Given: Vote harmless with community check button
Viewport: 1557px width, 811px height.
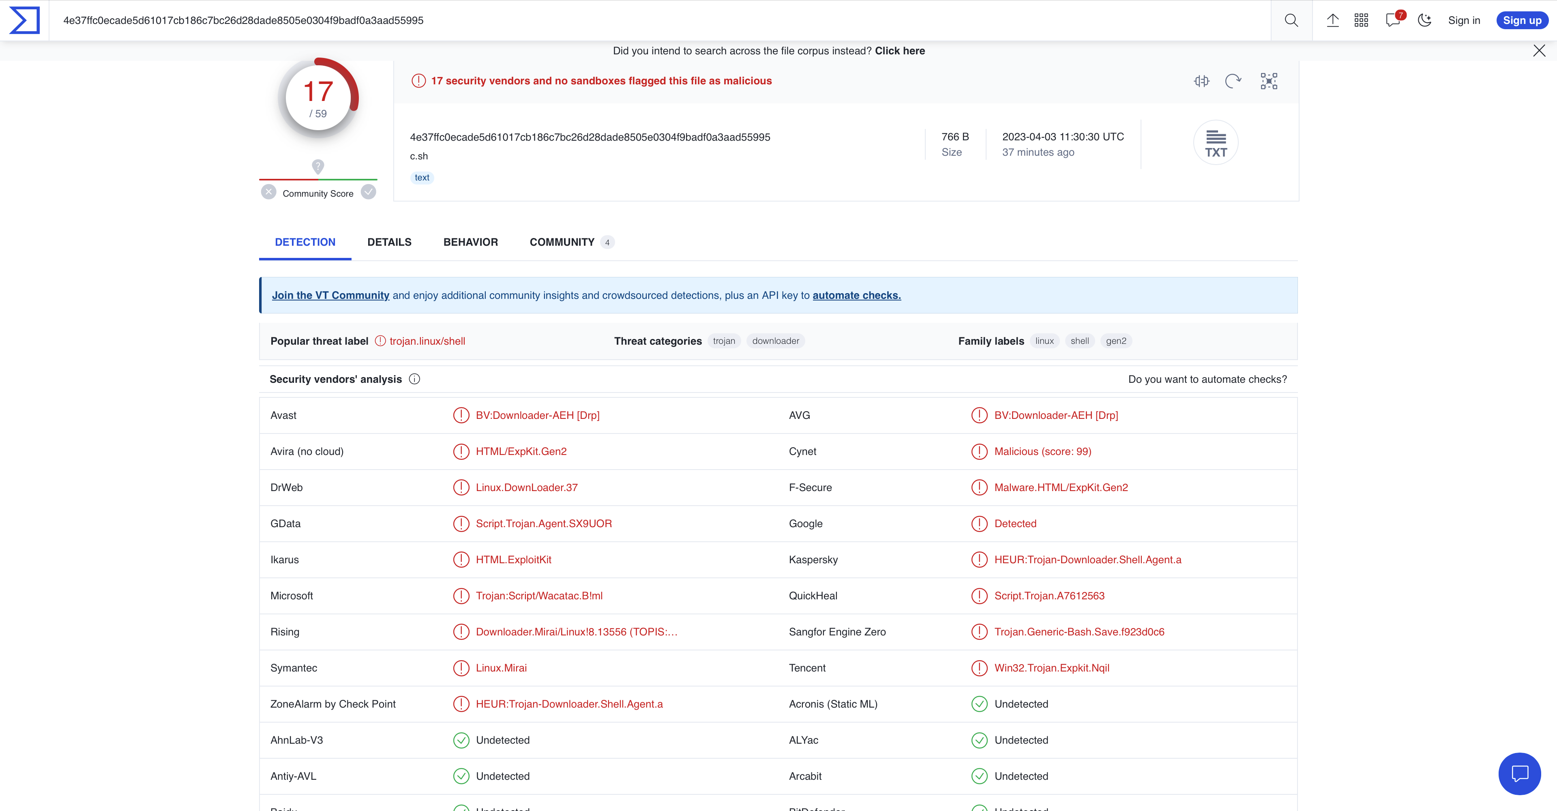Looking at the screenshot, I should (368, 192).
